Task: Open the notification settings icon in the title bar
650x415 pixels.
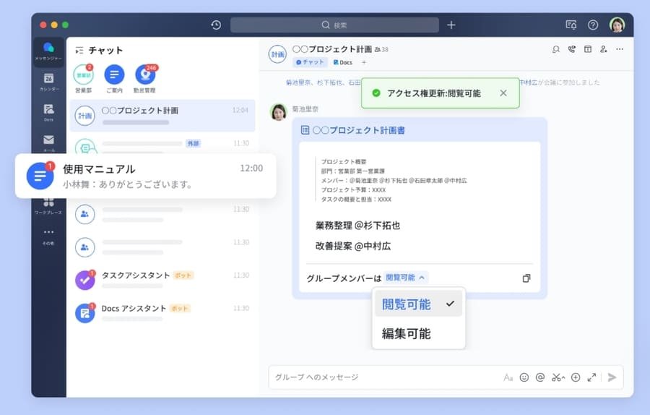Action: 571,25
